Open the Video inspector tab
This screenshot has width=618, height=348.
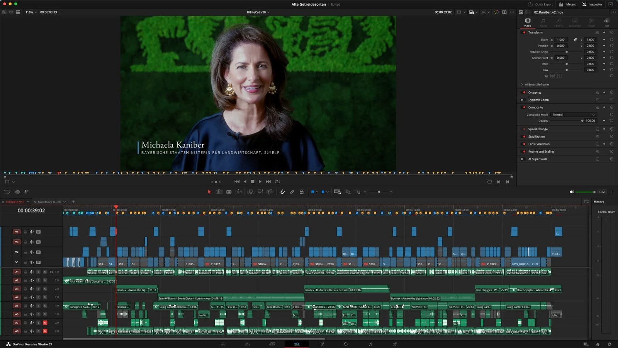[528, 22]
